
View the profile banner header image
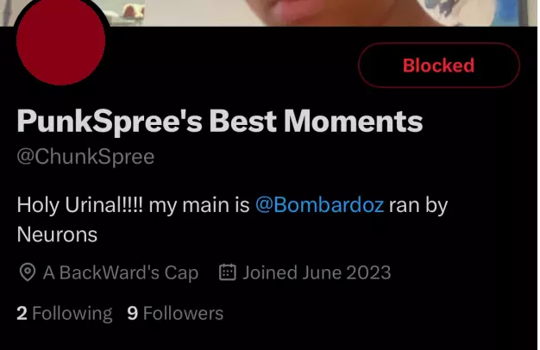click(x=270, y=13)
